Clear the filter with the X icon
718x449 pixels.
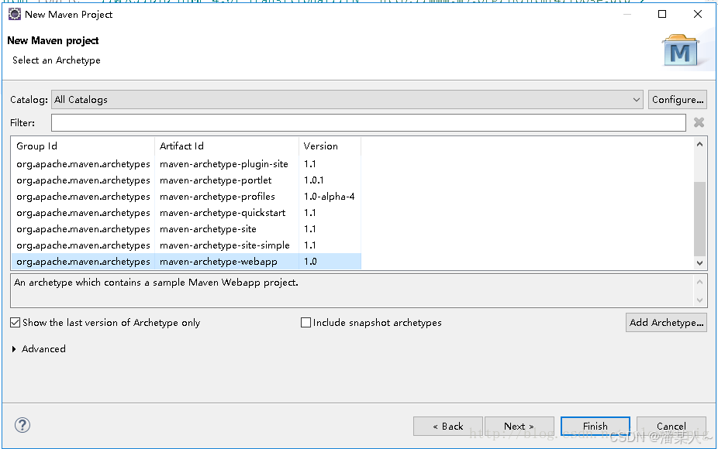pos(699,122)
